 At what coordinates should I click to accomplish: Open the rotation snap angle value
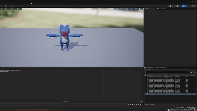coord(133,9)
